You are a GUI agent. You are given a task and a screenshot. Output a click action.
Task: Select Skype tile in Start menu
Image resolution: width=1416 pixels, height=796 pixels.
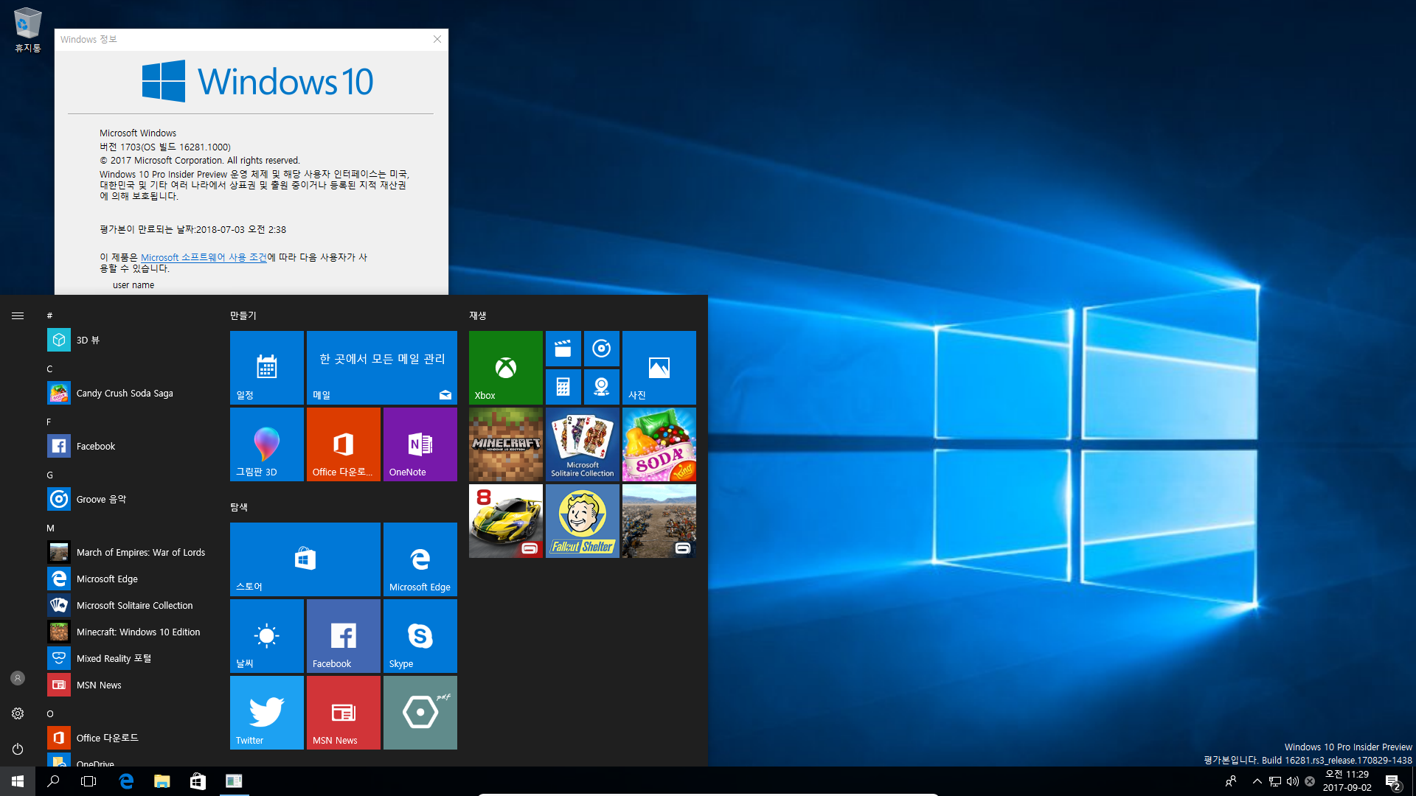[x=420, y=635]
